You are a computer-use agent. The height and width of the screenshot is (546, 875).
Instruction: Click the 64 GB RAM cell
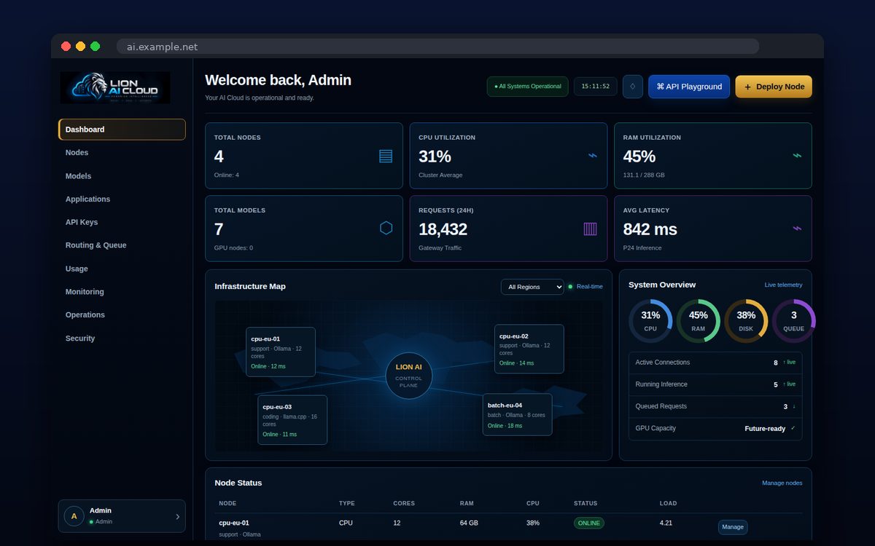tap(469, 523)
